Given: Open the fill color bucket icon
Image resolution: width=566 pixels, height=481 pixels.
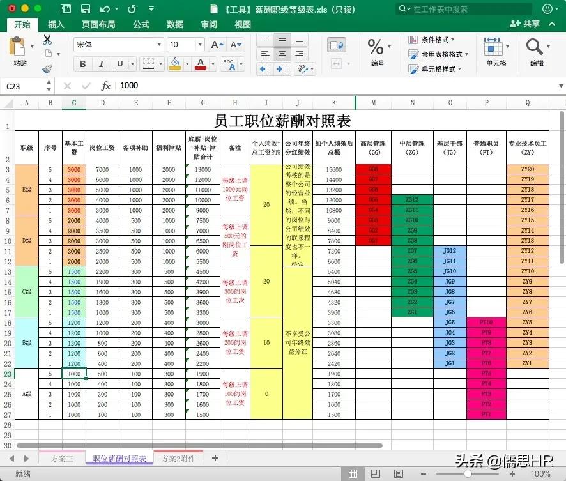Looking at the screenshot, I should click(x=176, y=64).
